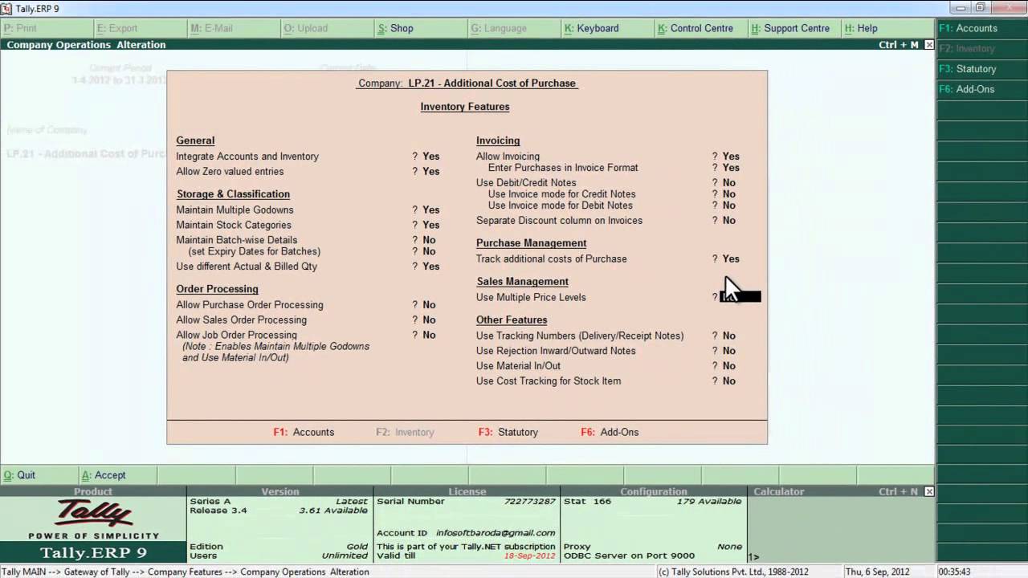1028x578 pixels.
Task: Toggle Use Invoice mode for Credit Notes value
Action: [728, 194]
